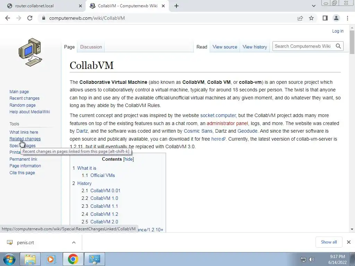This screenshot has width=355, height=266.
Task: Jump to CollabVM 1.0 contents entry
Action: click(104, 198)
